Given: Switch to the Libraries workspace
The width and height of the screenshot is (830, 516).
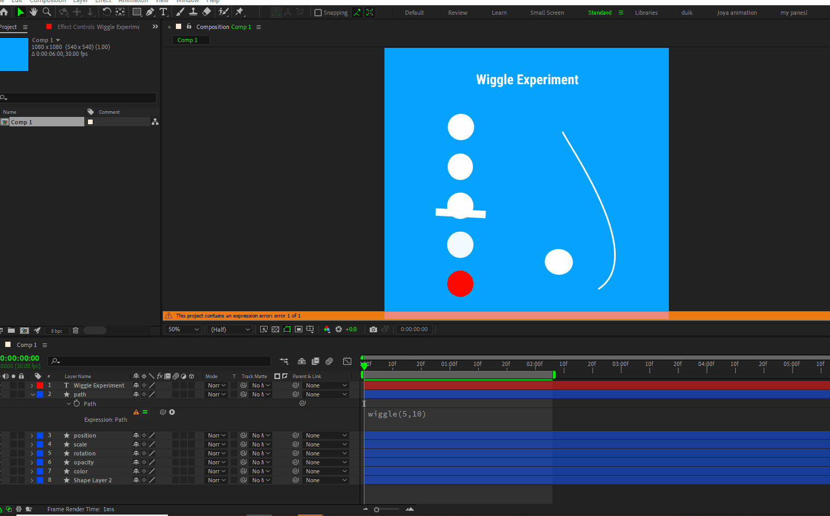Looking at the screenshot, I should tap(646, 13).
